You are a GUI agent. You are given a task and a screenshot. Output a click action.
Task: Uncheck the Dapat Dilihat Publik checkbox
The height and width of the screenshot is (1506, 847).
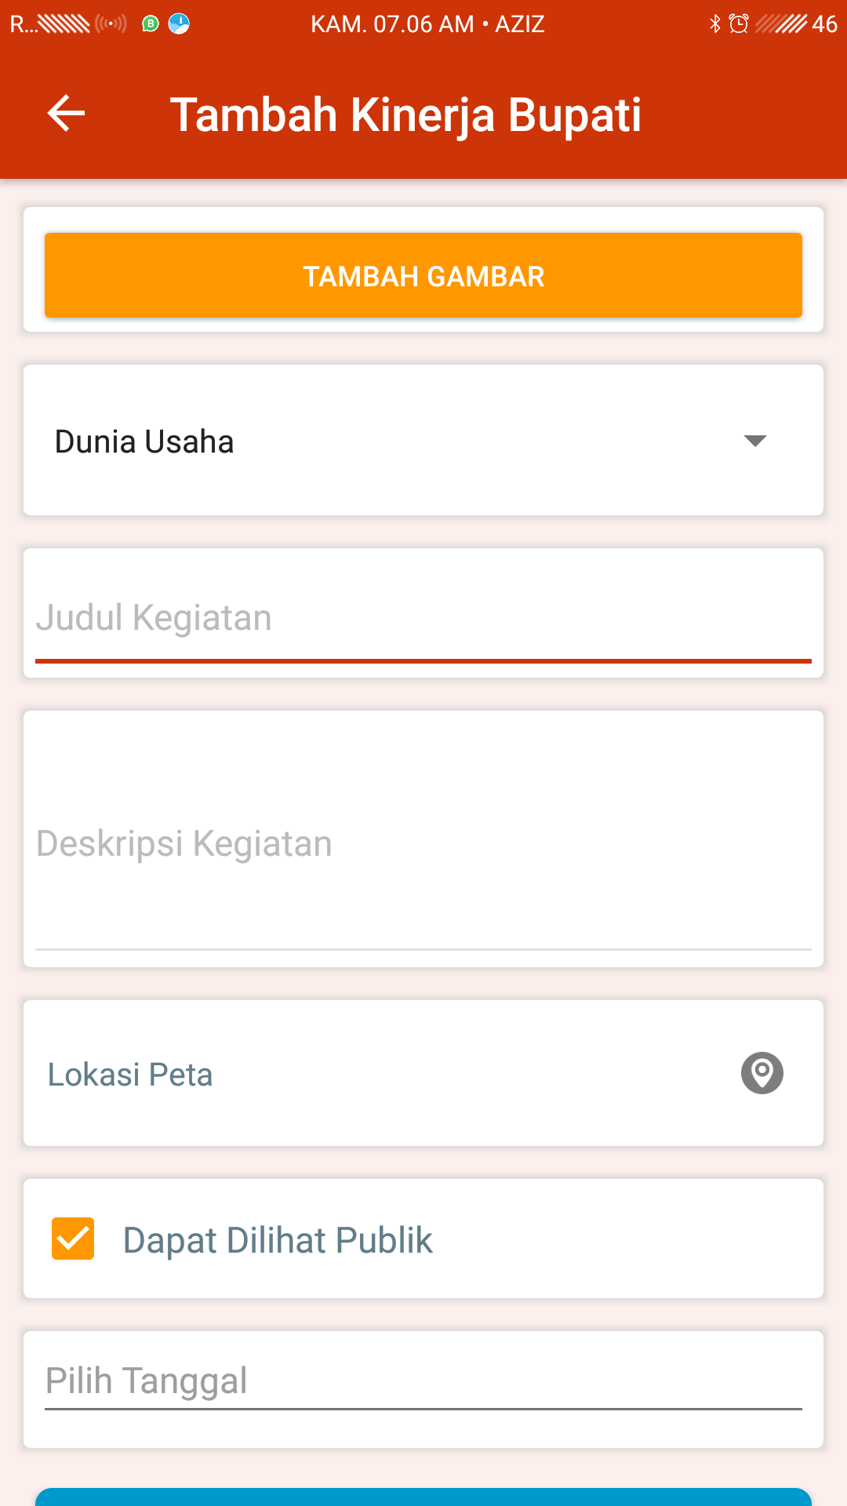tap(73, 1239)
